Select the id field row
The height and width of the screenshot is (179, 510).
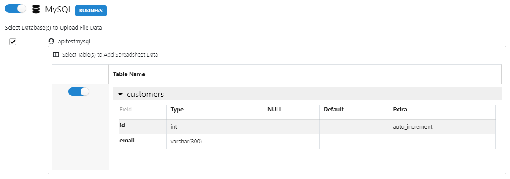pyautogui.click(x=307, y=126)
